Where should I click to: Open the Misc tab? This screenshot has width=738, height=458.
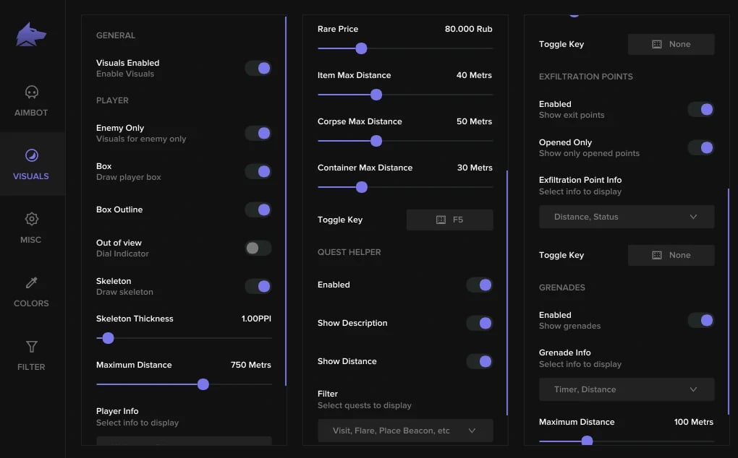(31, 228)
